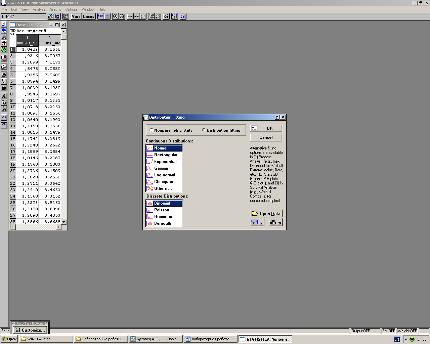430x344 pixels.
Task: Click cell value input field 1,0482
Action: click(23, 16)
